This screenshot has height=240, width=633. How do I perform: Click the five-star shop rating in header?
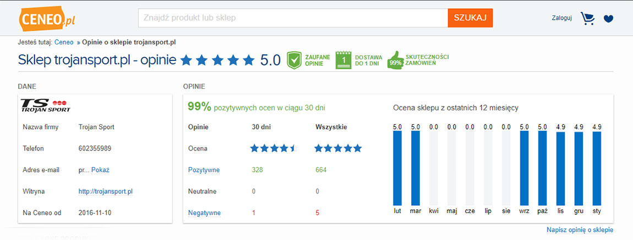point(217,60)
